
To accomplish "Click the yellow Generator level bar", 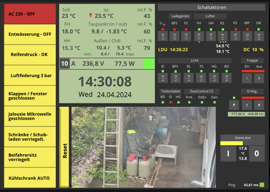I will click(231, 143).
